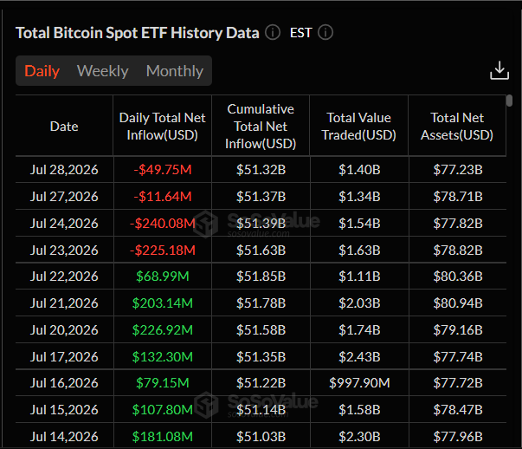Select the Jul 20,2026 date cell
522x449 pixels.
point(64,330)
